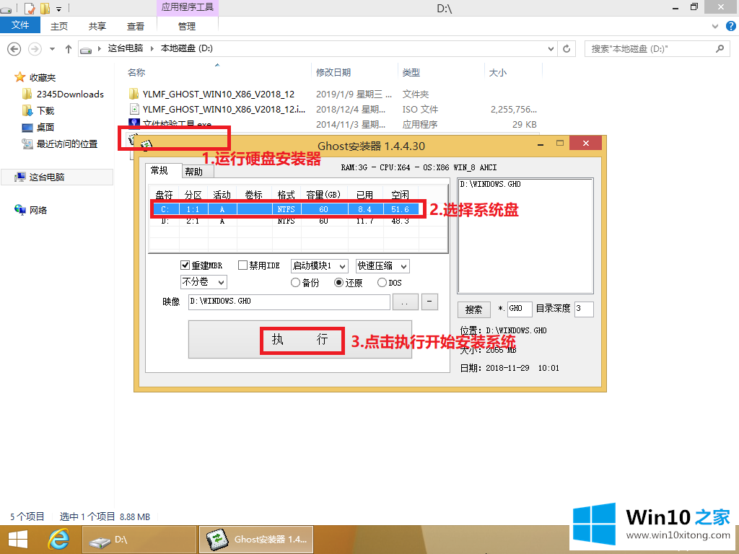Open 最近访问的位置 in navigation pane
739x554 pixels.
[67, 144]
